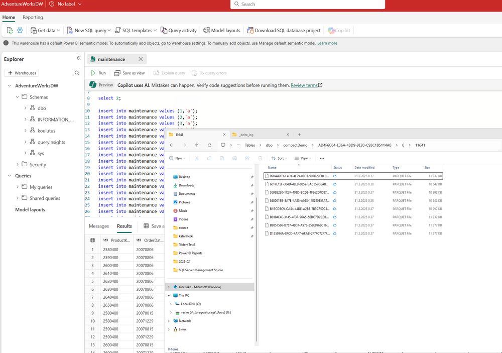Click the new item icon left of gear
The height and width of the screenshot is (353, 502).
pos(10,30)
